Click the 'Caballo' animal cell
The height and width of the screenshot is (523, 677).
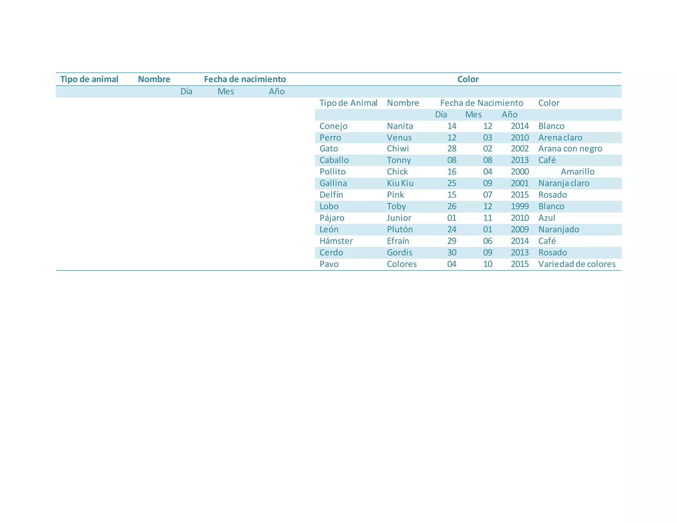(334, 160)
